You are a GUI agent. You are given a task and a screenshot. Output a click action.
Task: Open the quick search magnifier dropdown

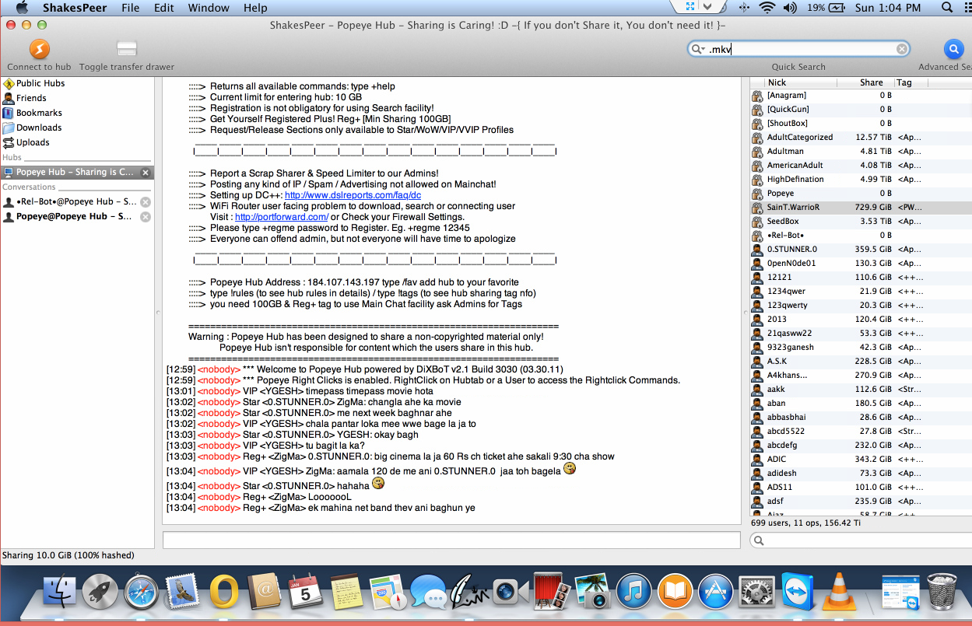click(698, 49)
